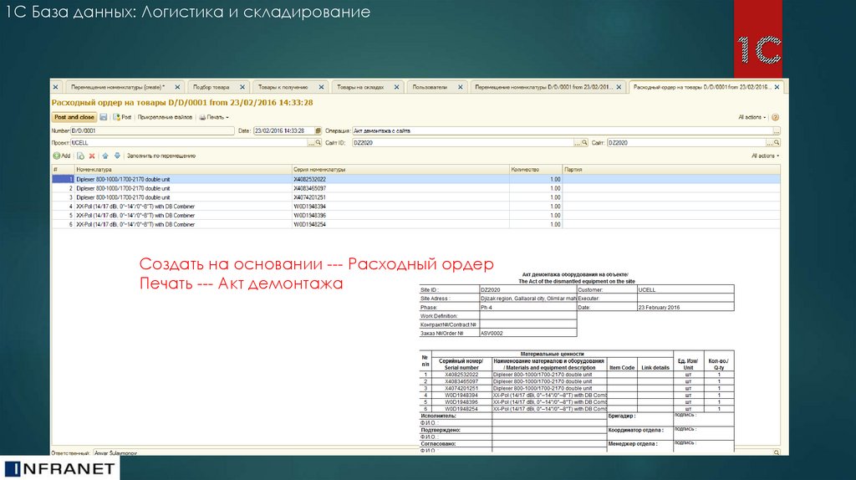
Task: Open the document's All actions dropdown
Action: click(x=752, y=117)
